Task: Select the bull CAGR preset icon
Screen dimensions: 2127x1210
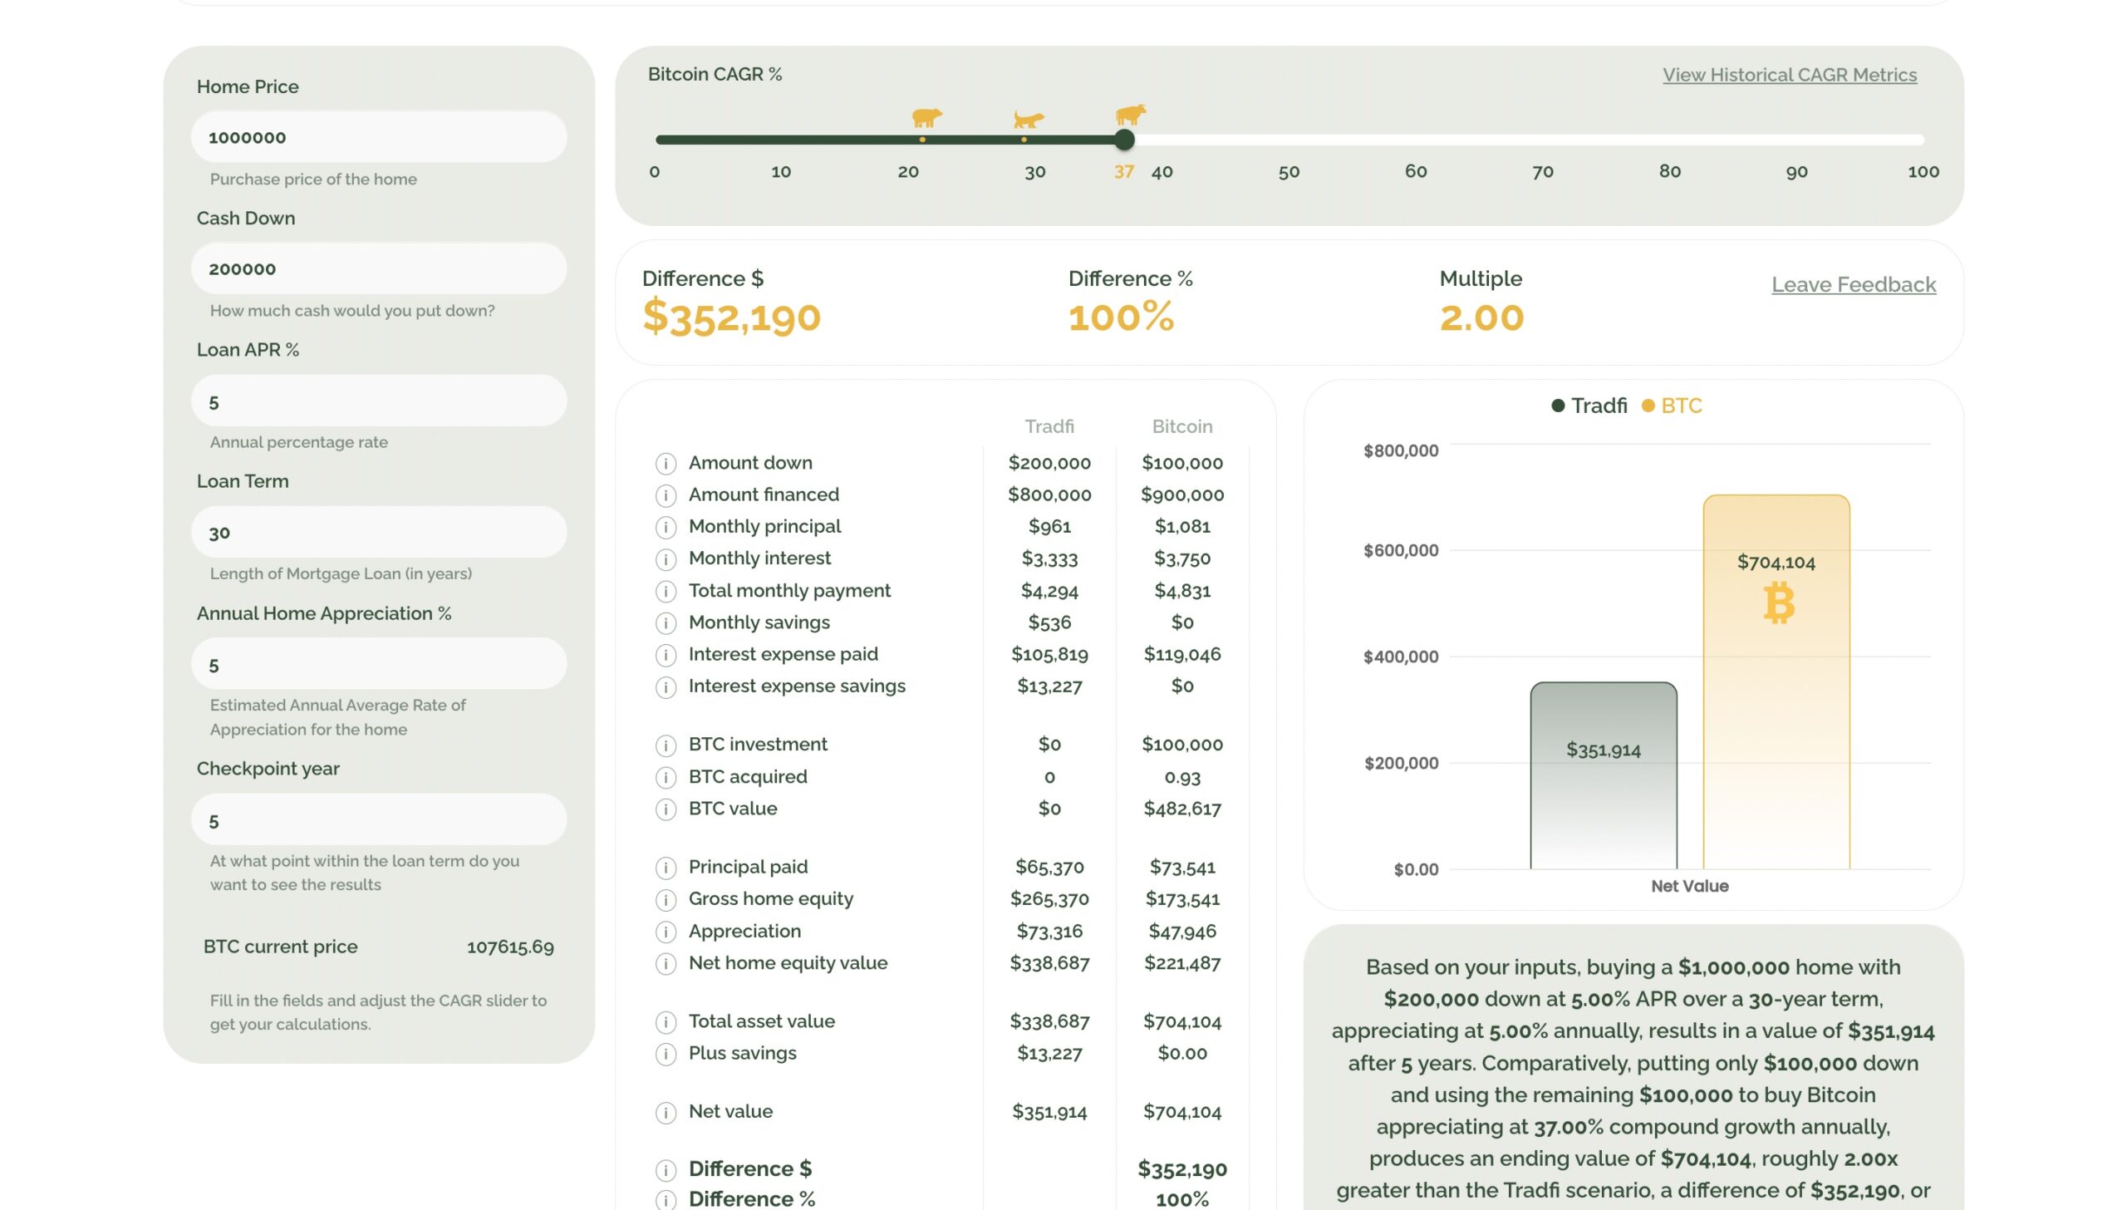Action: [x=1130, y=114]
